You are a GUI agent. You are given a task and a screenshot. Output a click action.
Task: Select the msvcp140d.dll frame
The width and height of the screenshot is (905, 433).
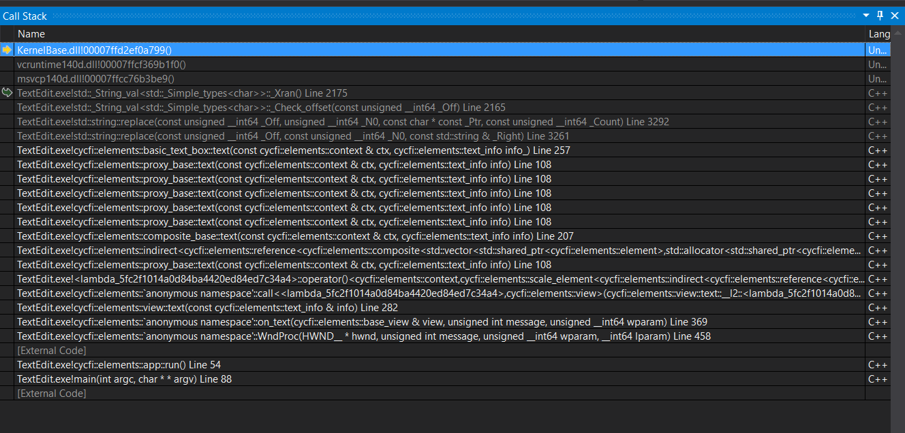click(95, 78)
